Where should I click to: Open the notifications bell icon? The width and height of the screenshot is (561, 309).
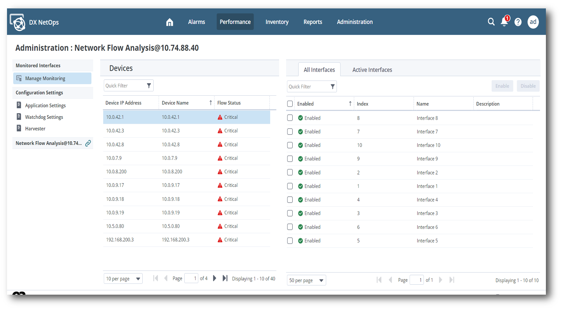(504, 22)
